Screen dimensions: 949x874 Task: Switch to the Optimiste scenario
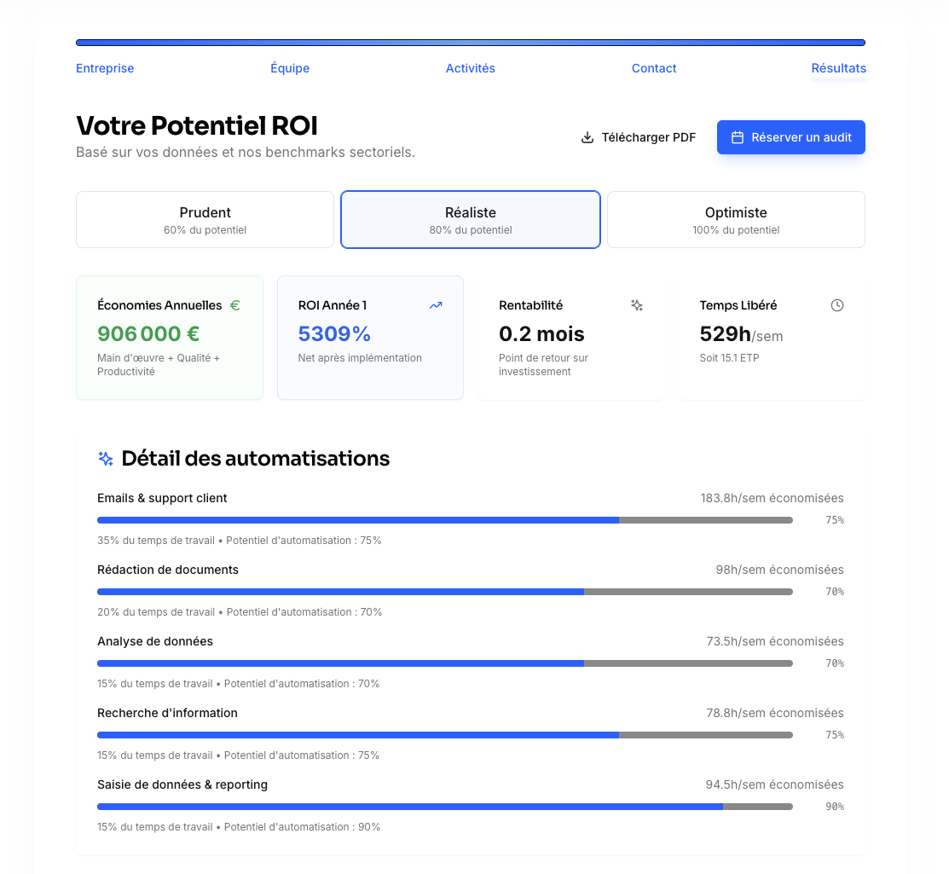pyautogui.click(x=735, y=219)
